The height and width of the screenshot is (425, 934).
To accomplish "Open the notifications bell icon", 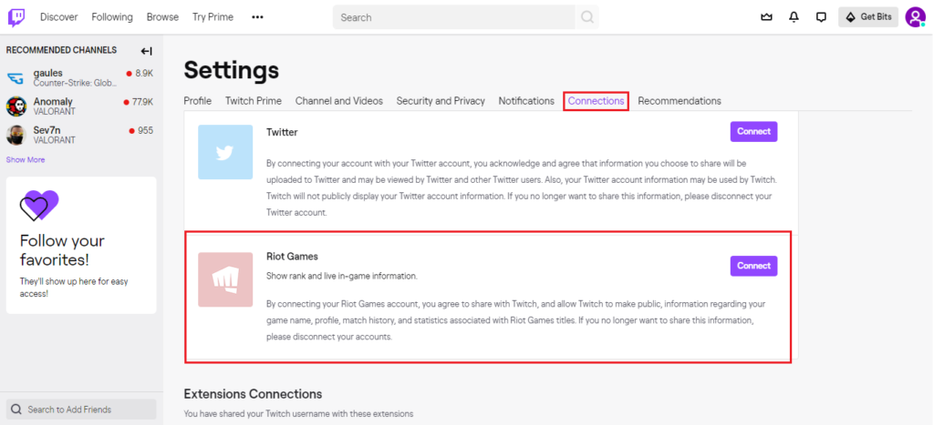I will tap(794, 16).
